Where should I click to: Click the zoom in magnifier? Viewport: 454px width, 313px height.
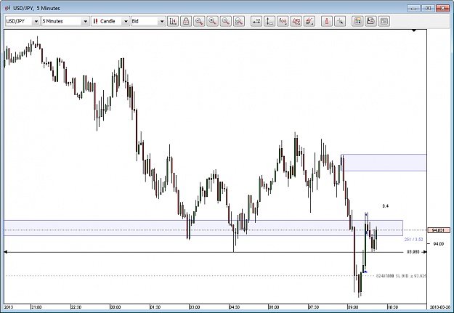click(213, 21)
